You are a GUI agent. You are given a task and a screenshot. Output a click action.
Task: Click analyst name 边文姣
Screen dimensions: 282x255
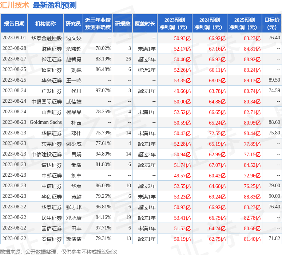pyautogui.click(x=74, y=38)
